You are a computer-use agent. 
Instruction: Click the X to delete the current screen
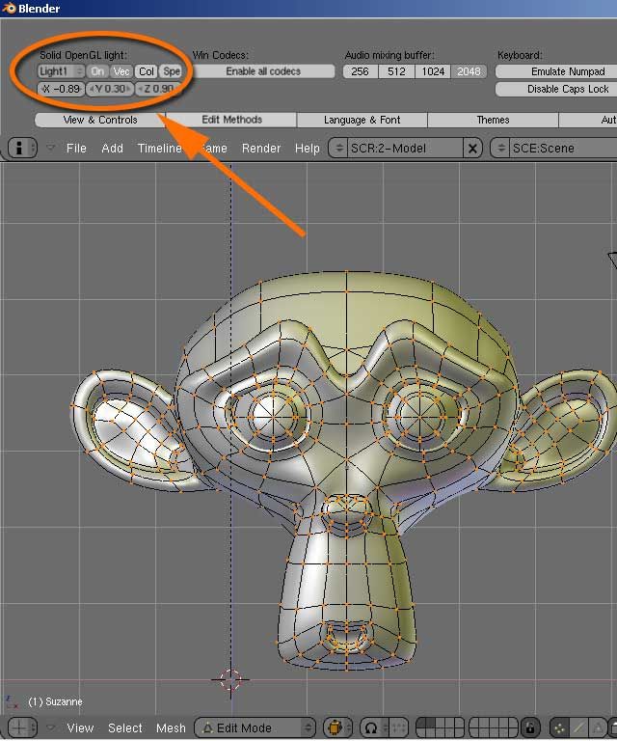(472, 149)
